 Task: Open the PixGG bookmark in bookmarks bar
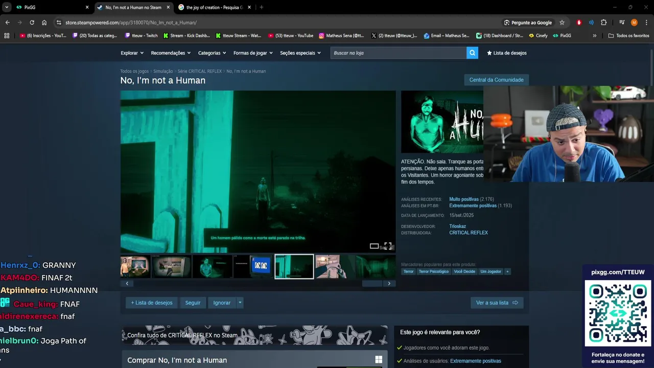point(562,36)
